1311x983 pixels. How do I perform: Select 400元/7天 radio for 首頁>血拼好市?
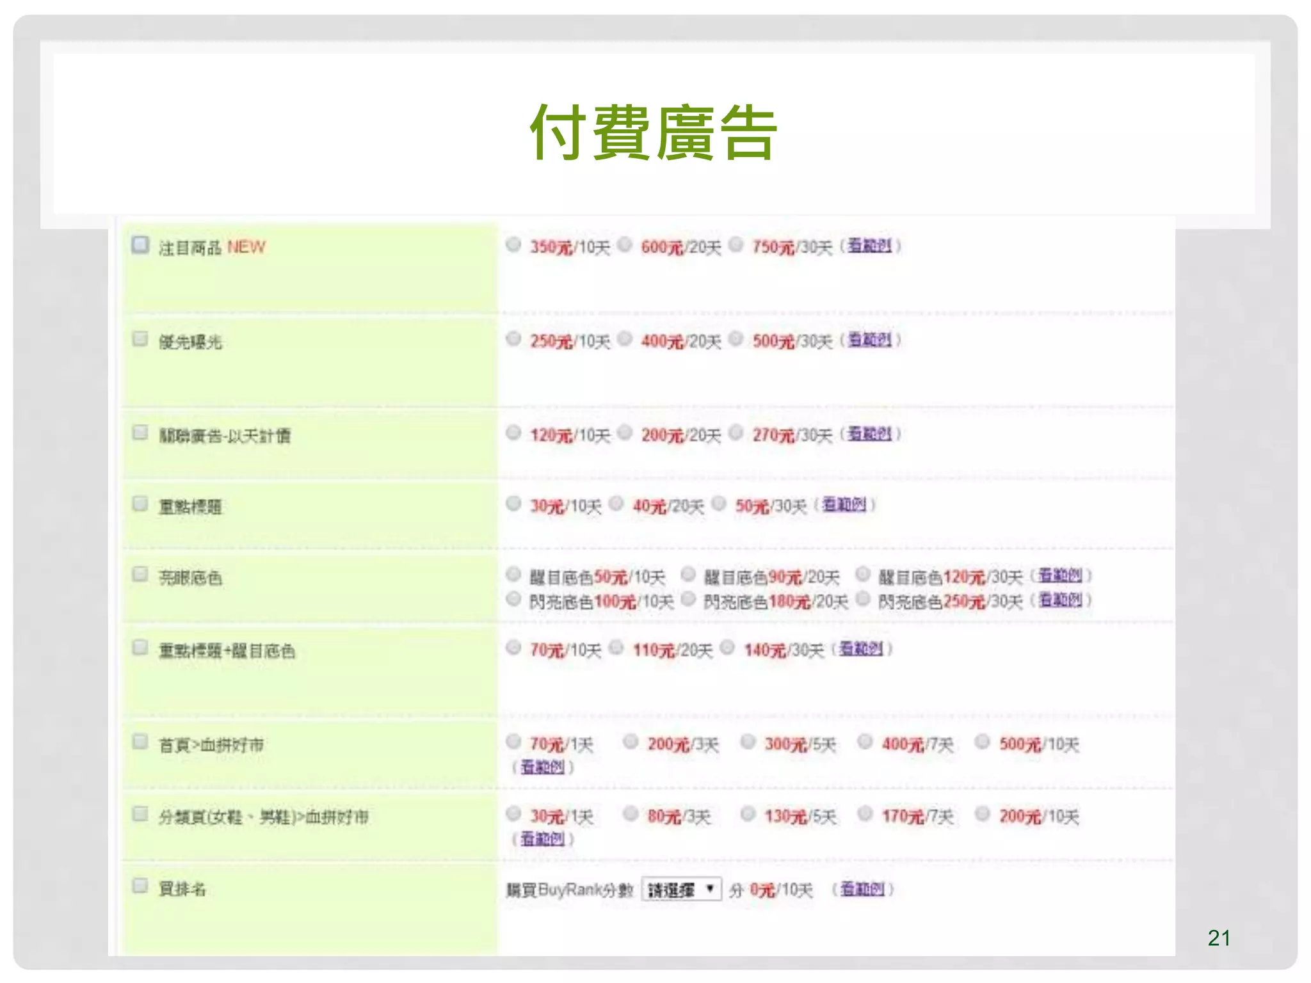865,742
